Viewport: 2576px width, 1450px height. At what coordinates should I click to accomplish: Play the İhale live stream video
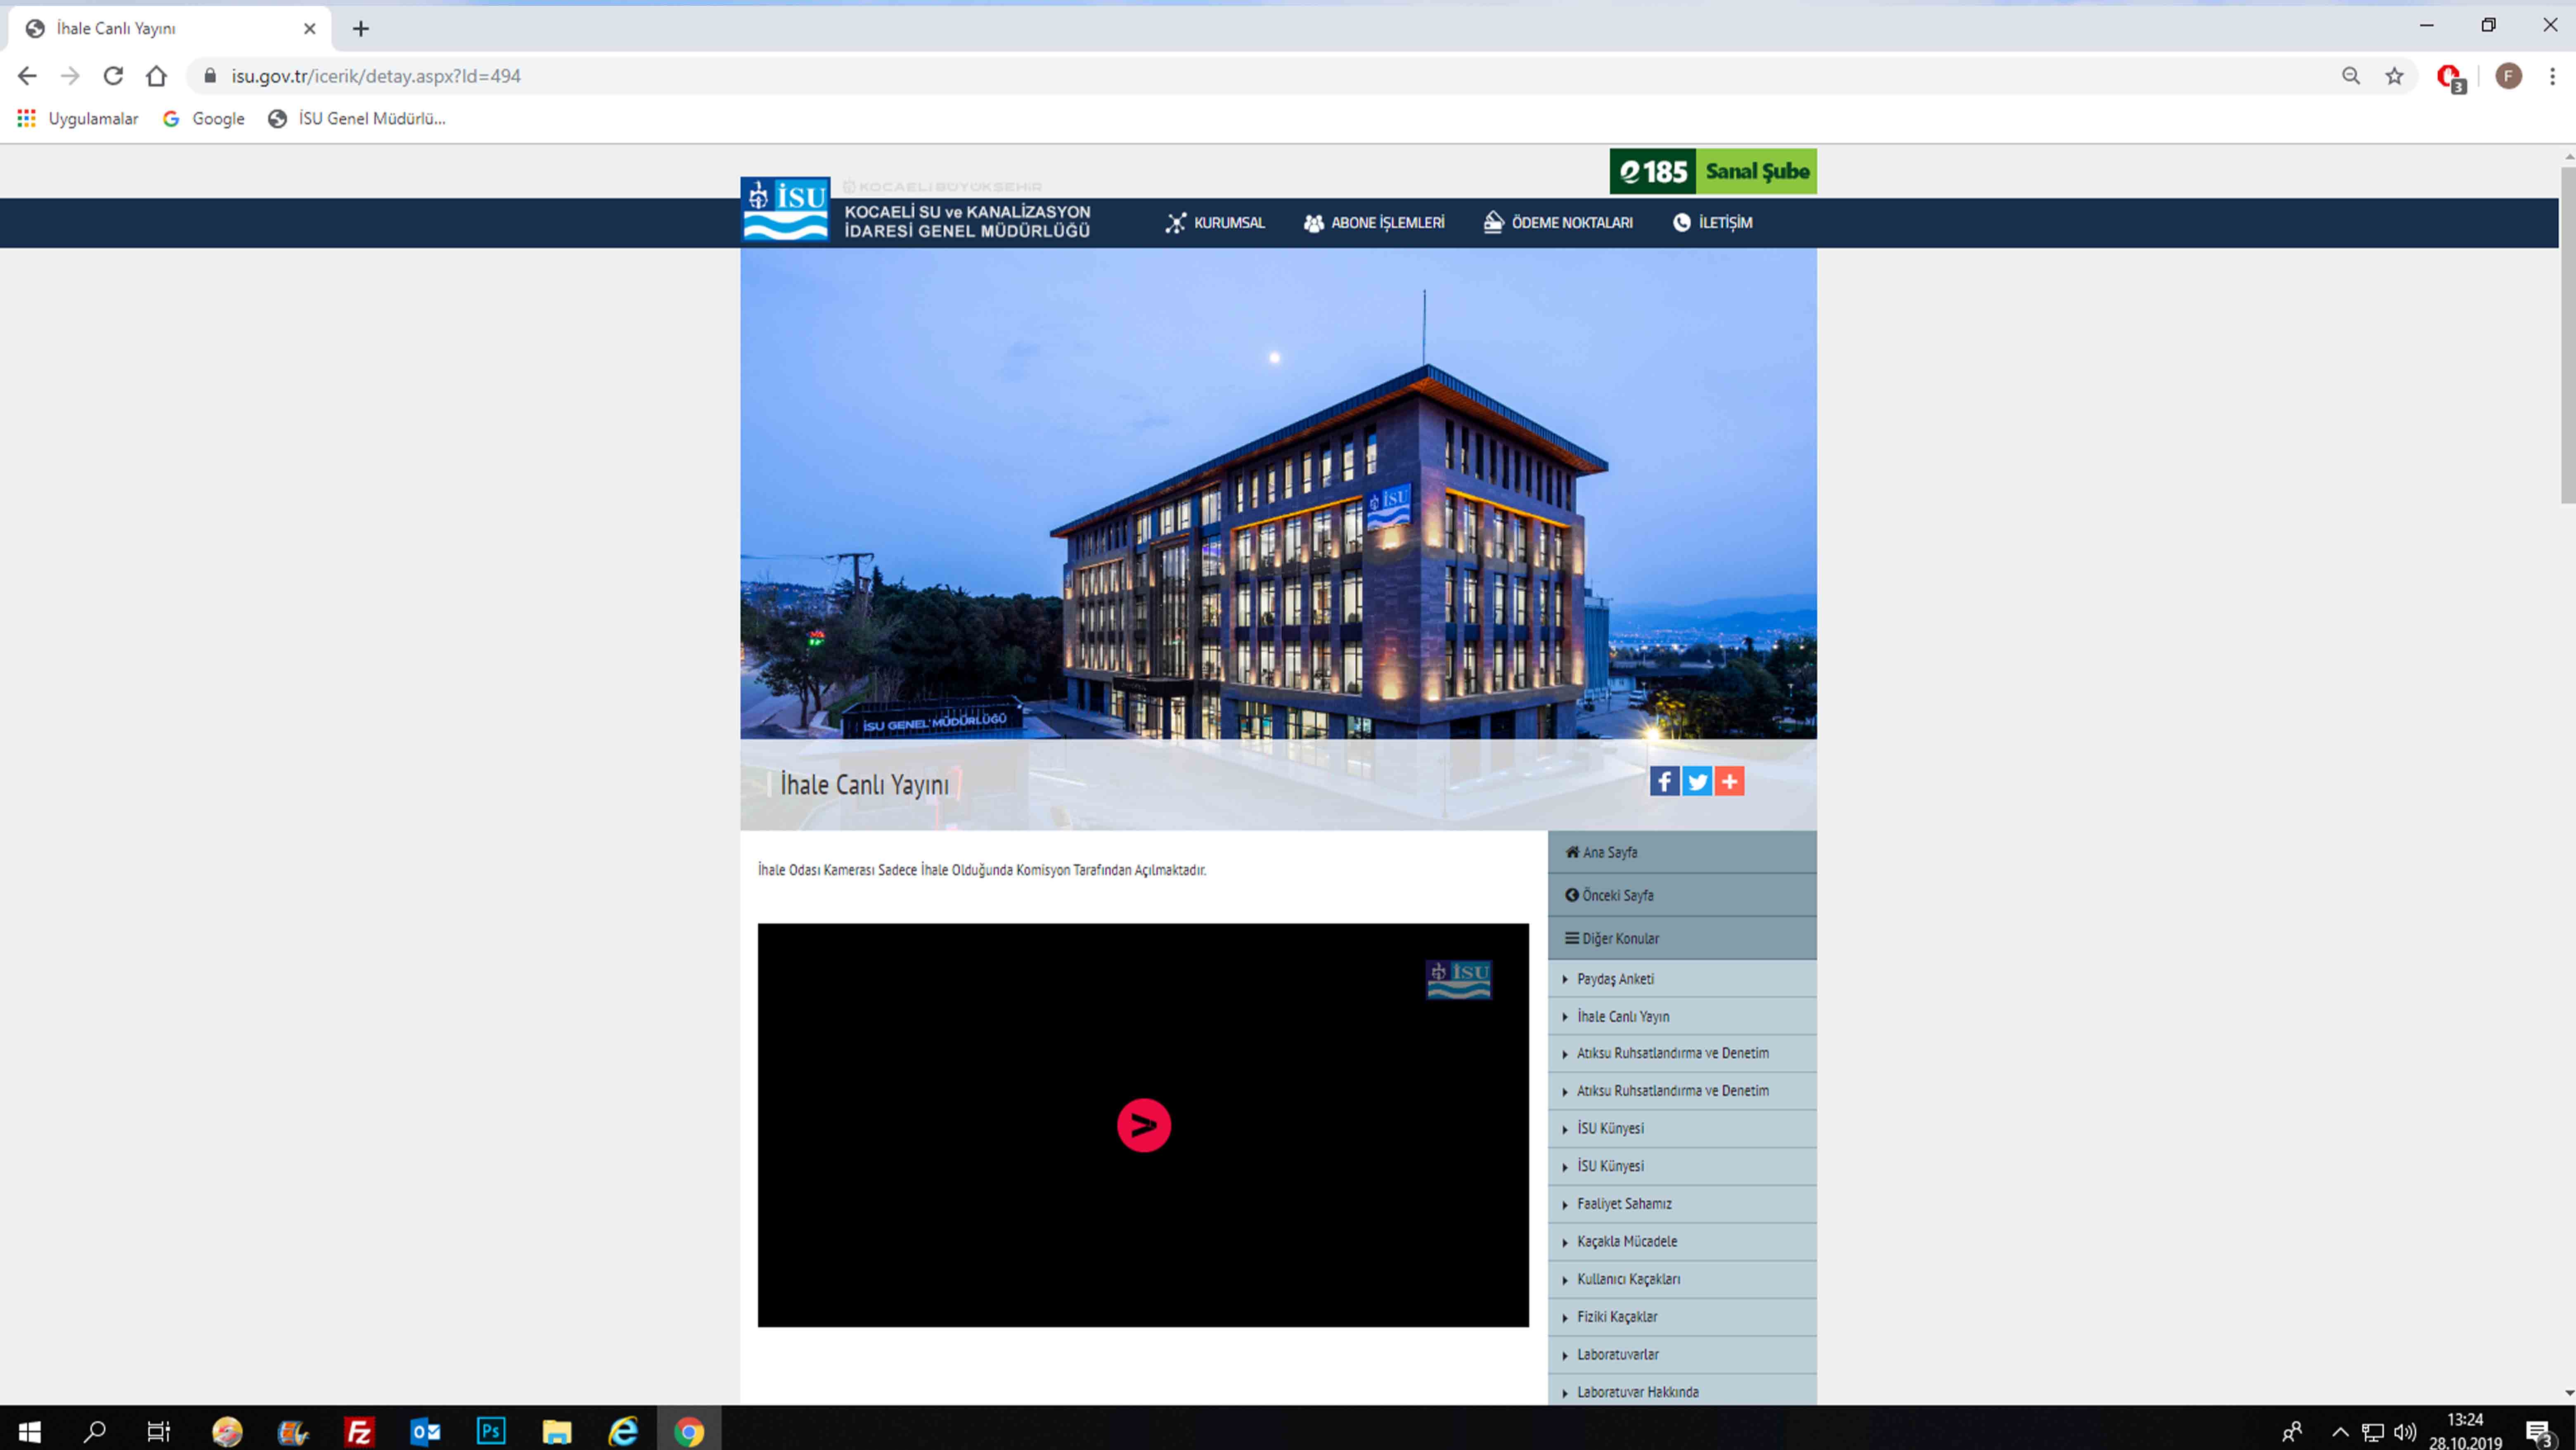(x=1143, y=1125)
